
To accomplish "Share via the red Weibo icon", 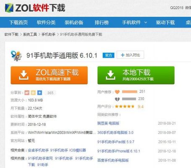I will (27, 93).
